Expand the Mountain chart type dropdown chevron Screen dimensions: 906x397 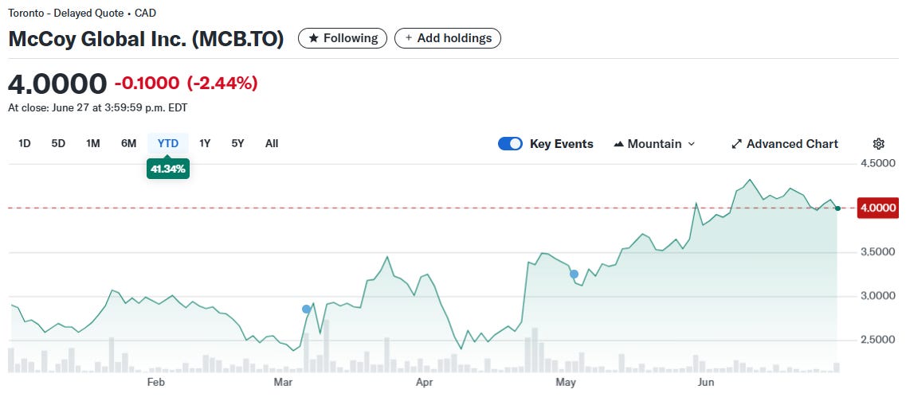(691, 144)
